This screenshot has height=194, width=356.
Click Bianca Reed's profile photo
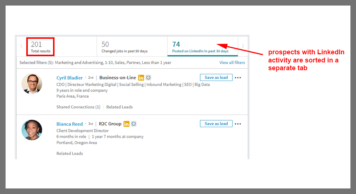(32, 130)
